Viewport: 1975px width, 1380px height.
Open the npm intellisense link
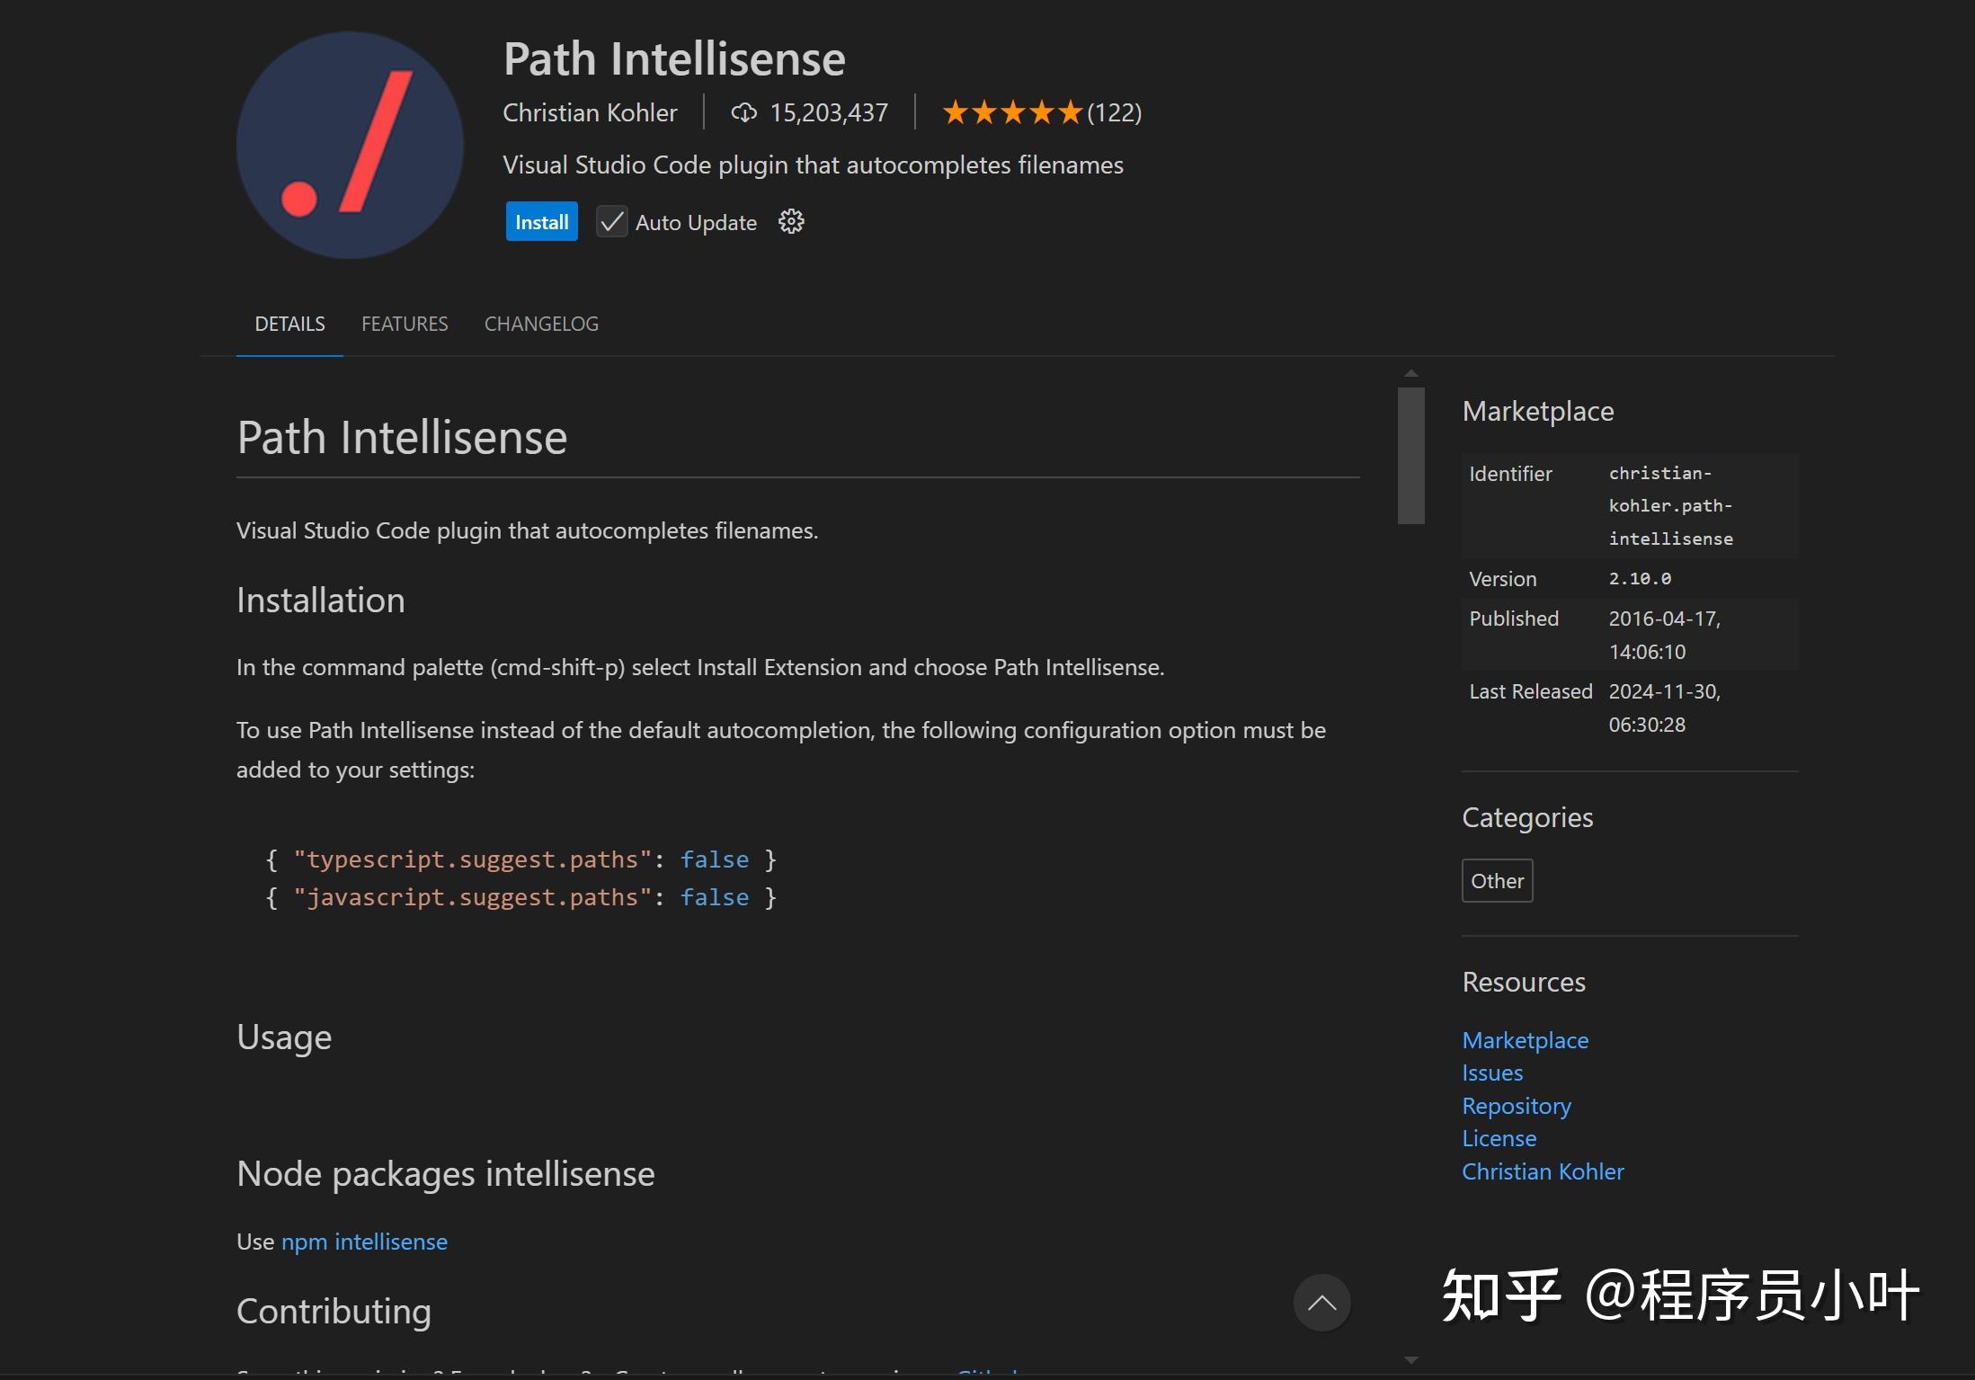pyautogui.click(x=364, y=1242)
